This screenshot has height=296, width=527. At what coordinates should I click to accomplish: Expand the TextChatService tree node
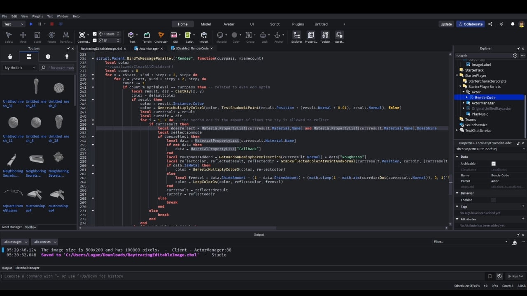click(x=457, y=130)
